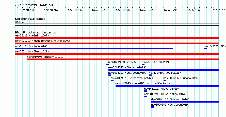
Task: Click the blue bar of nsv4162993
Action: [167, 86]
